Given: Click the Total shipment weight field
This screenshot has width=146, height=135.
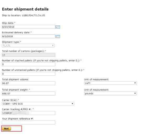Looking at the screenshot, I should [29, 94].
